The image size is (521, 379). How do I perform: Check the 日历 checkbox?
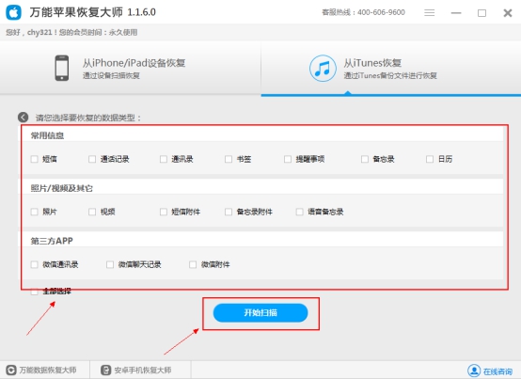(x=430, y=159)
